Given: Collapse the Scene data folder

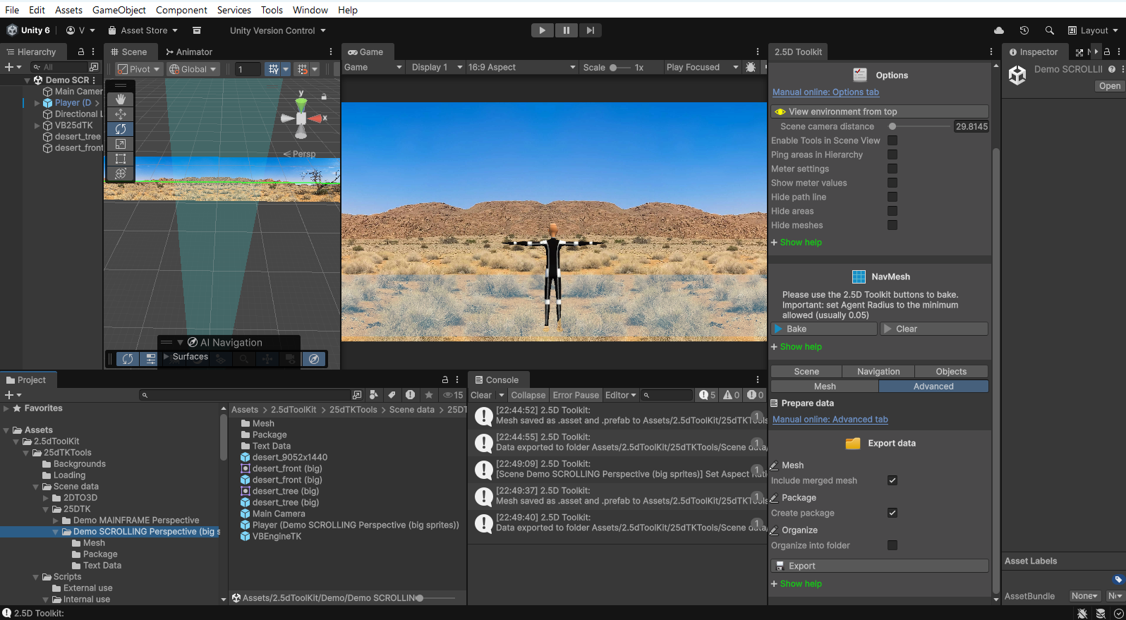Looking at the screenshot, I should (36, 487).
